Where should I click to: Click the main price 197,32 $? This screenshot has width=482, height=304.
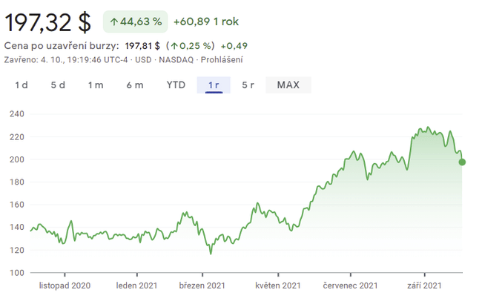pyautogui.click(x=48, y=22)
